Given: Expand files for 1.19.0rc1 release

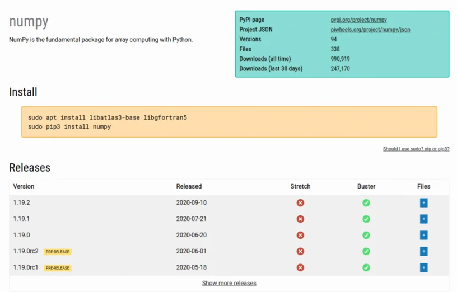Looking at the screenshot, I should click(423, 267).
